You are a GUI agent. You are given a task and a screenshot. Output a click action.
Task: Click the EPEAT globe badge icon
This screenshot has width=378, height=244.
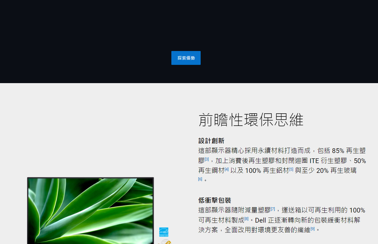[x=165, y=242]
